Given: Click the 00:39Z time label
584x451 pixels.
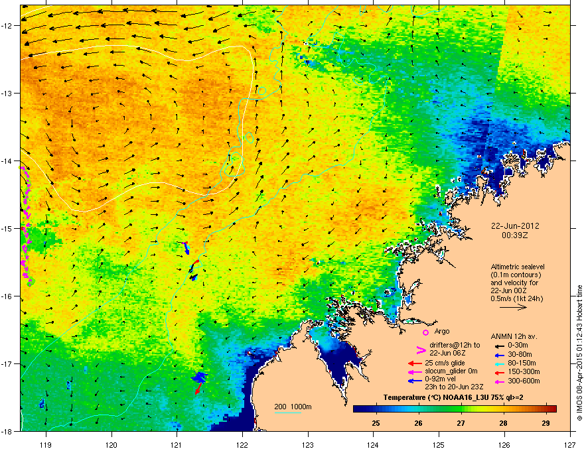Looking at the screenshot, I should [x=515, y=235].
